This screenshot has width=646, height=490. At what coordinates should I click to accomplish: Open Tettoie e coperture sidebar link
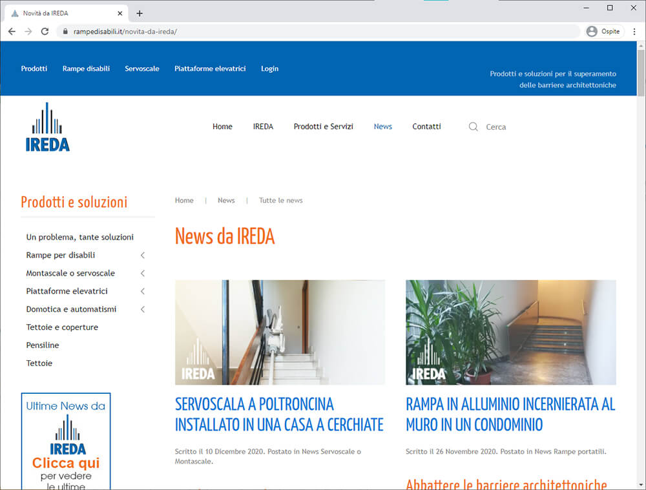pyautogui.click(x=62, y=327)
